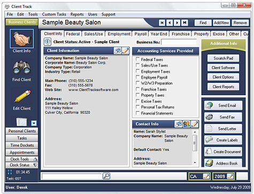Enable the Property Taxes checkbox

137,95
